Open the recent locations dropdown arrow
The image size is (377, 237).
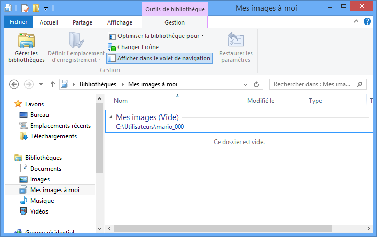tap(41, 84)
